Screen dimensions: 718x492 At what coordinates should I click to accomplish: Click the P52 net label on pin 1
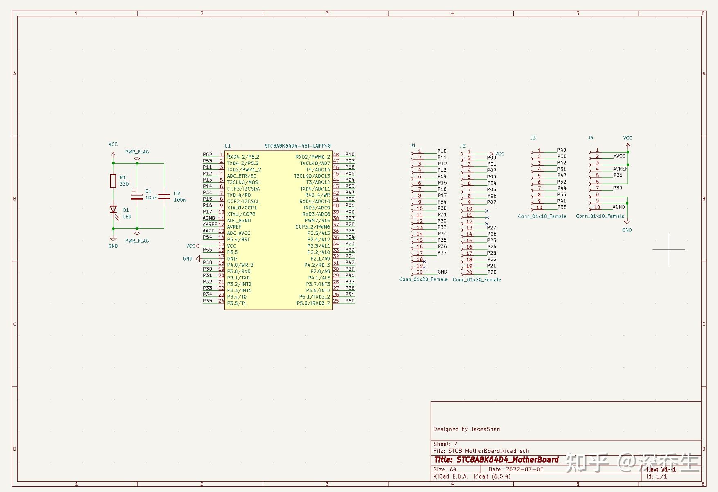[x=208, y=155]
